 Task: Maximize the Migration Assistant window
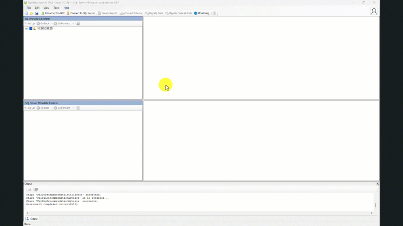(x=364, y=2)
